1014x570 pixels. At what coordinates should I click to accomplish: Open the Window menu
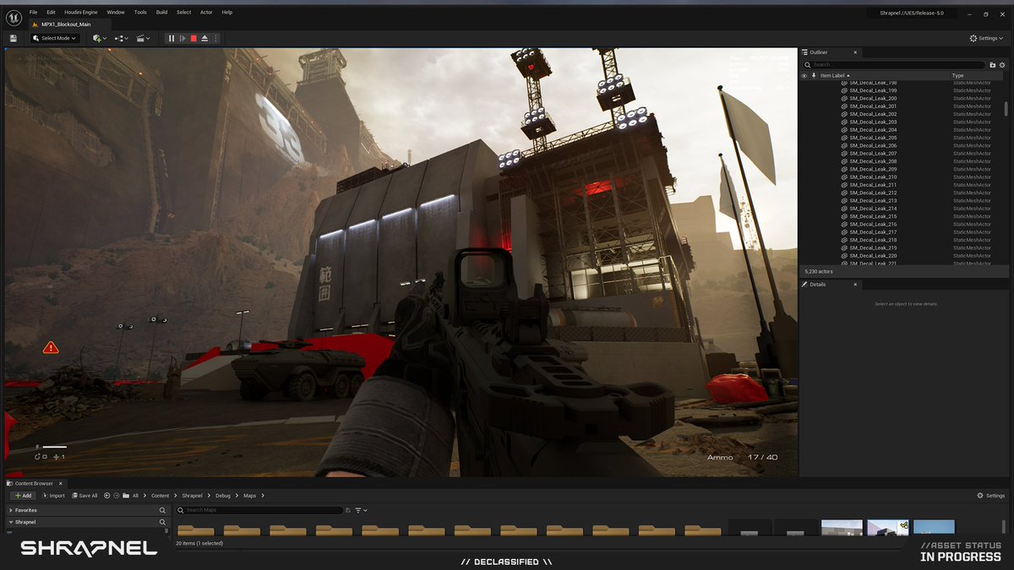(x=116, y=13)
